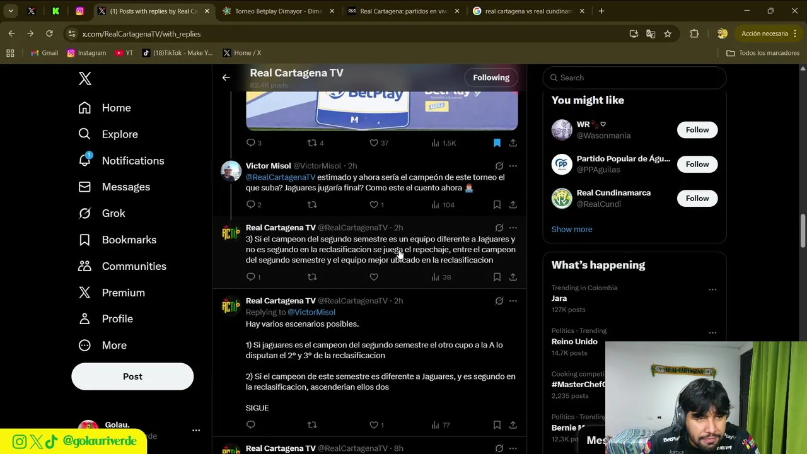The width and height of the screenshot is (807, 454).
Task: Reload the current page
Action: pos(49,33)
